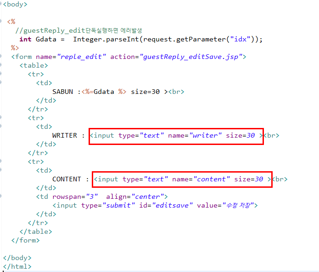Click size=30 in the writer input
Image resolution: width=319 pixels, height=272 pixels.
240,135
